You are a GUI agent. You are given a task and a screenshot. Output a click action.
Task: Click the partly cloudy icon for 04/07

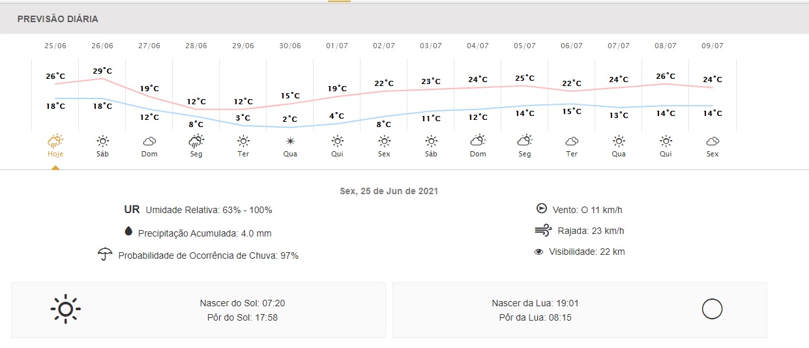478,140
